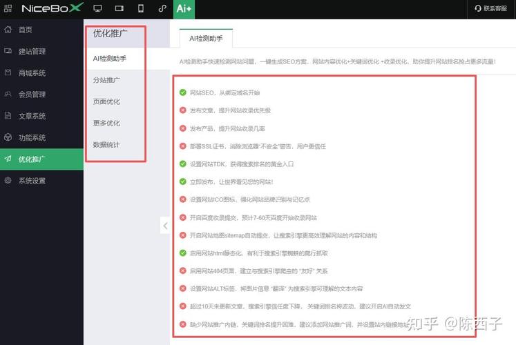
Task: Click the member icon next to 会员管理
Action: coord(8,94)
